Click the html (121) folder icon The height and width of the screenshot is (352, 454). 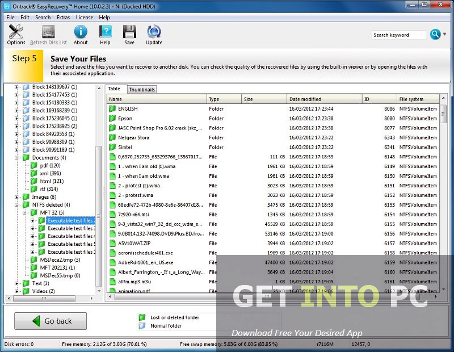click(34, 181)
